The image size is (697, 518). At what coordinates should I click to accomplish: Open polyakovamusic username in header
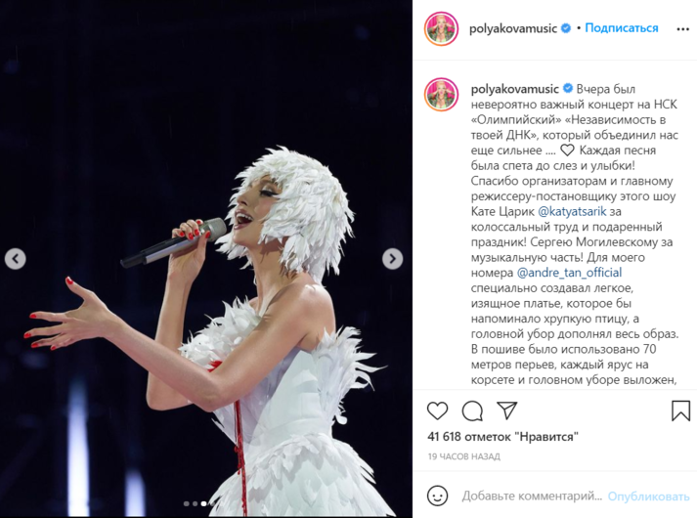(x=513, y=29)
